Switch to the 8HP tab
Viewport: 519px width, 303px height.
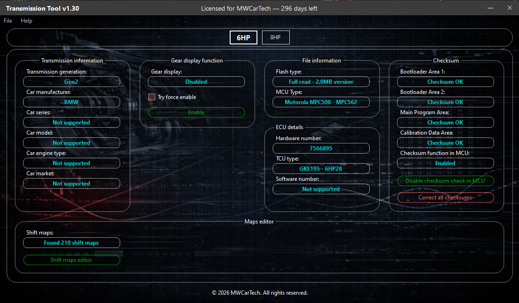275,37
